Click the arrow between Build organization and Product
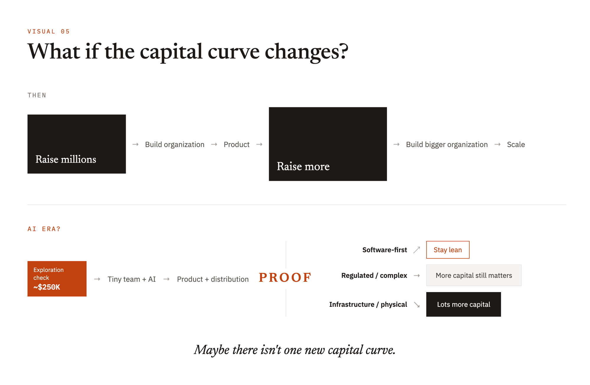 pyautogui.click(x=214, y=144)
